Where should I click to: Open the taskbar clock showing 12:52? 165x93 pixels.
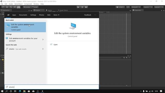156,91
